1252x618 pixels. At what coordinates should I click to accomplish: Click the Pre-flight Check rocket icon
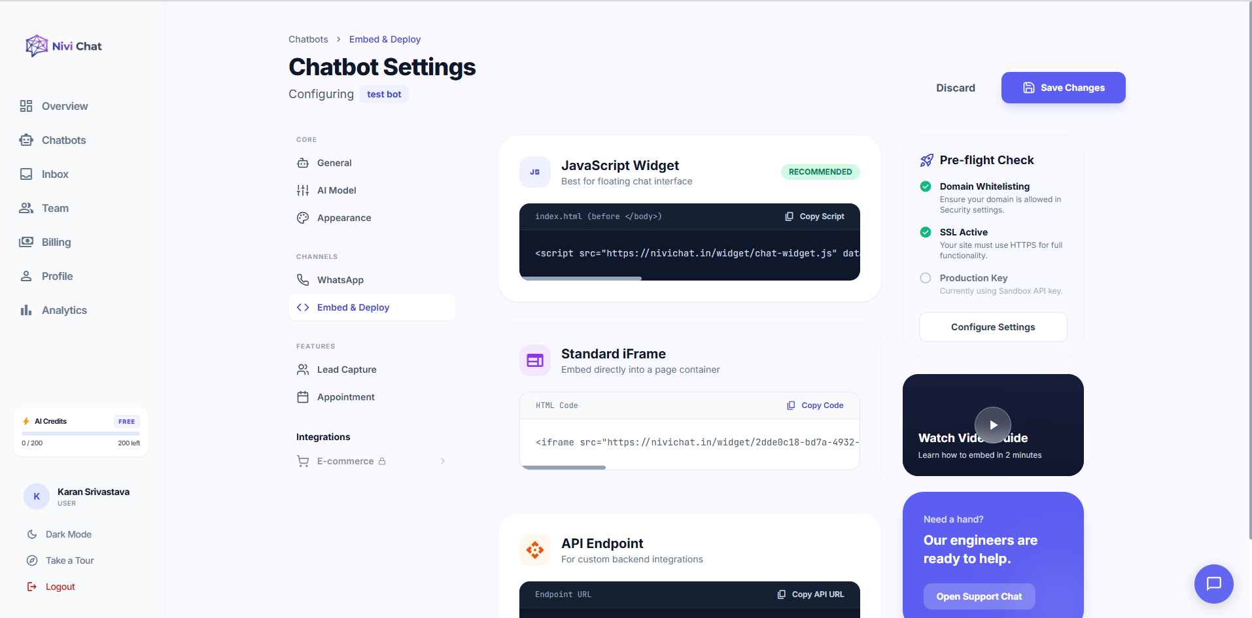(927, 160)
